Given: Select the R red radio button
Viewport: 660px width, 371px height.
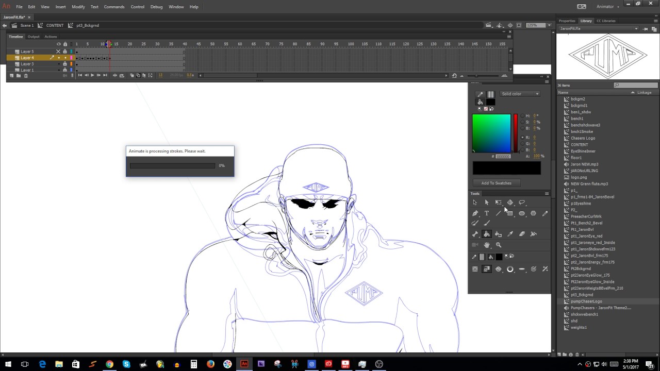Looking at the screenshot, I should tap(522, 138).
